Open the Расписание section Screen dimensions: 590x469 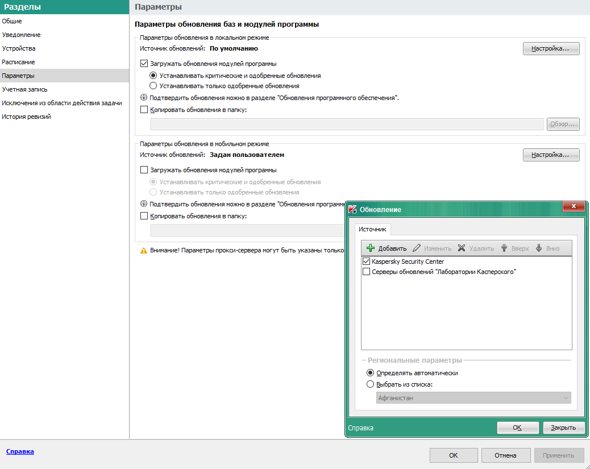(64, 62)
